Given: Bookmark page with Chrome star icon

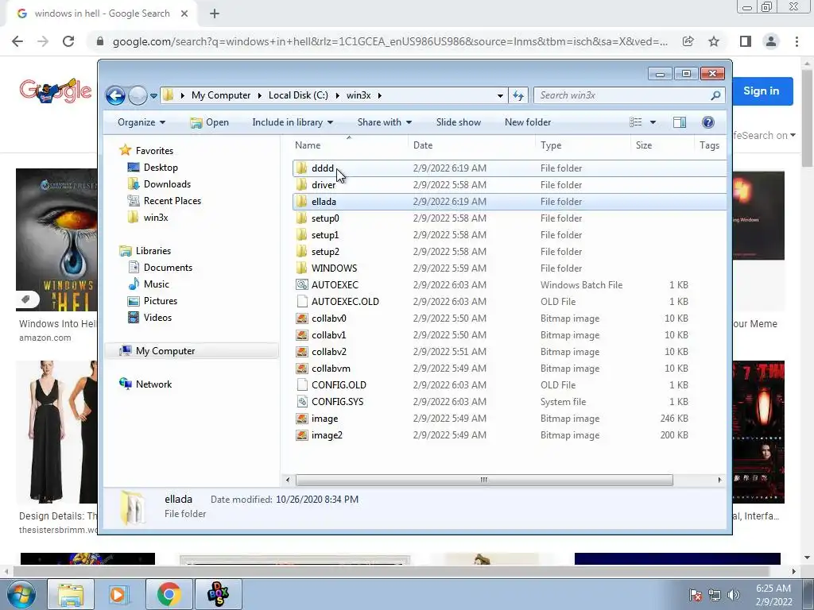Looking at the screenshot, I should tap(714, 41).
